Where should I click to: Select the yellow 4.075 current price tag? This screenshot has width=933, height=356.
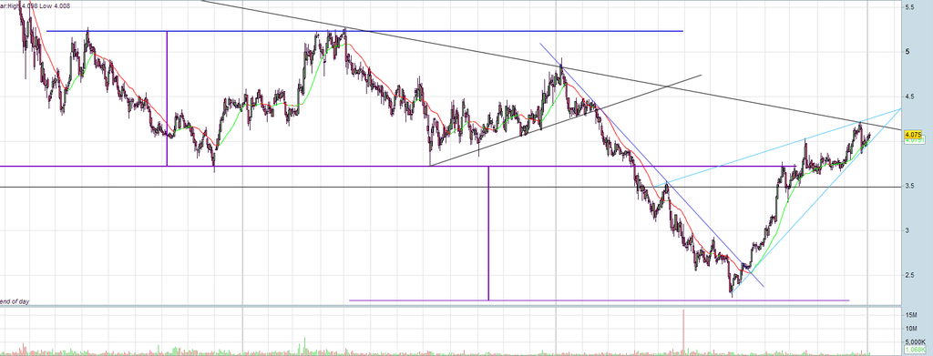coord(912,135)
